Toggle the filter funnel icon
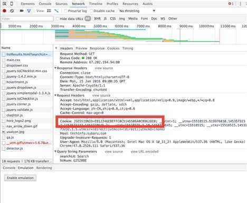 point(29,11)
